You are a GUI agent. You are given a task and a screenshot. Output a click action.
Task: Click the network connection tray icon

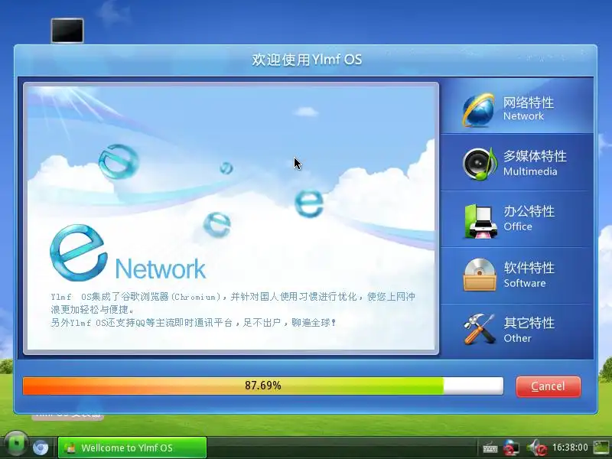tap(511, 448)
